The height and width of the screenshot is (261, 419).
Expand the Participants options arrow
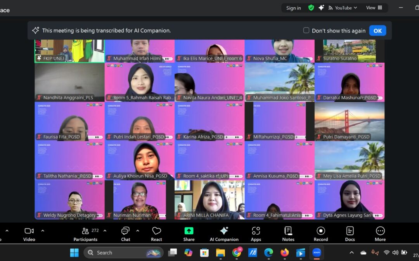click(x=105, y=231)
